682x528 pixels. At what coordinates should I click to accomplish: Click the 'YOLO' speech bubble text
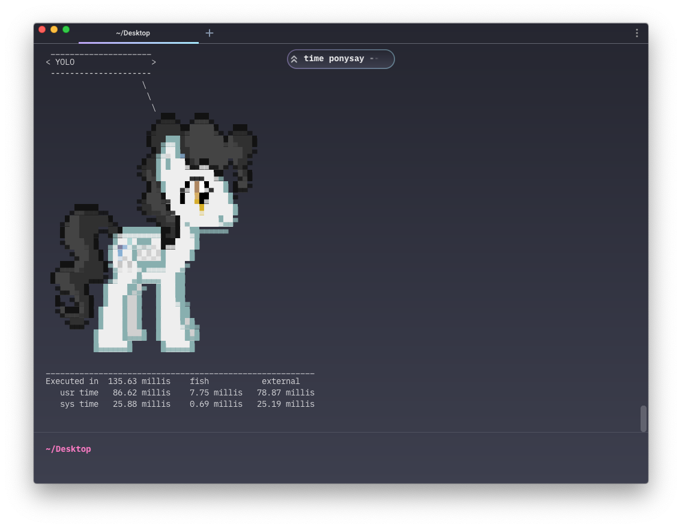point(65,62)
